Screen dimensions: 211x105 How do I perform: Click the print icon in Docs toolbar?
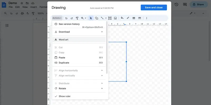(x=22, y=13)
